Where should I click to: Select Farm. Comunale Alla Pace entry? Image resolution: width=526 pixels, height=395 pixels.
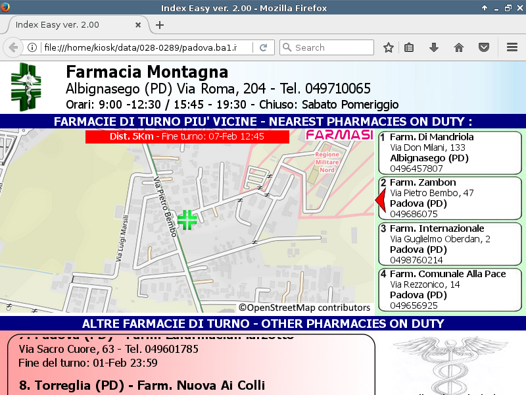[x=450, y=289]
